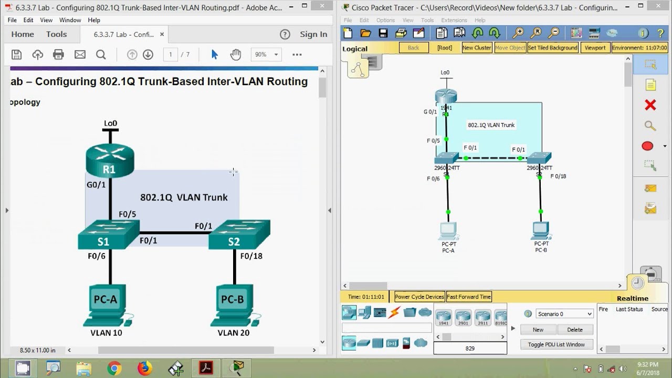This screenshot has height=378, width=672.
Task: Click Power Cycle Devices button
Action: pyautogui.click(x=419, y=297)
